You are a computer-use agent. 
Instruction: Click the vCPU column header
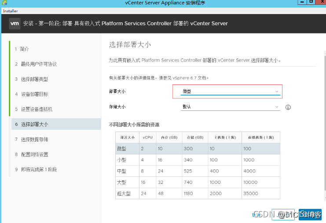pos(148,137)
